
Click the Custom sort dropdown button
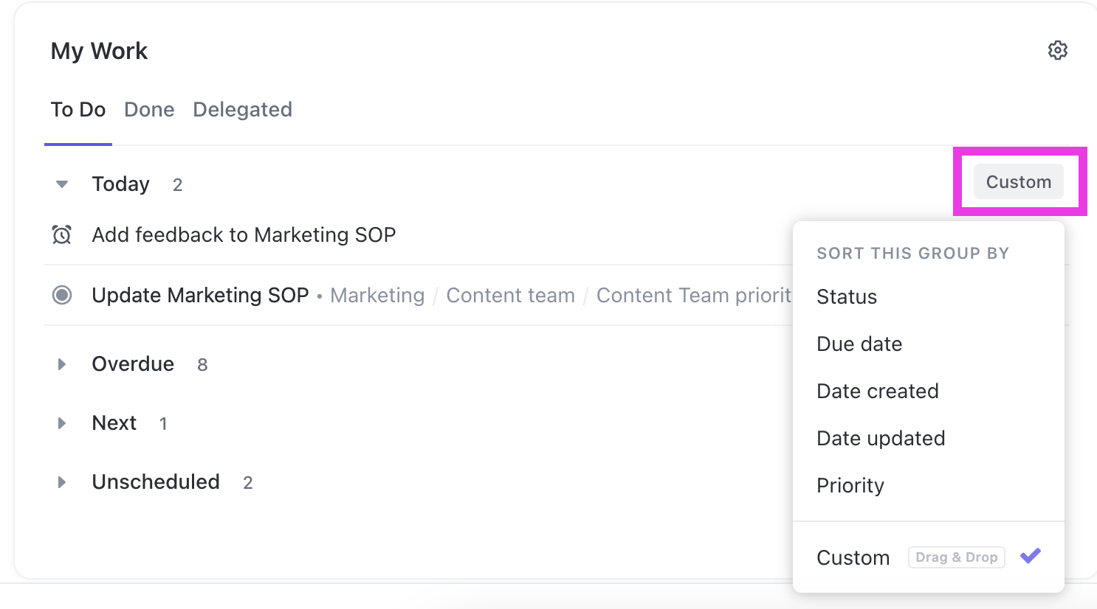pyautogui.click(x=1018, y=182)
